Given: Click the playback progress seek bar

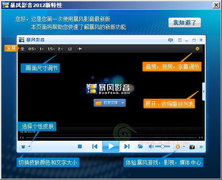Looking at the screenshot, I should (111, 138).
